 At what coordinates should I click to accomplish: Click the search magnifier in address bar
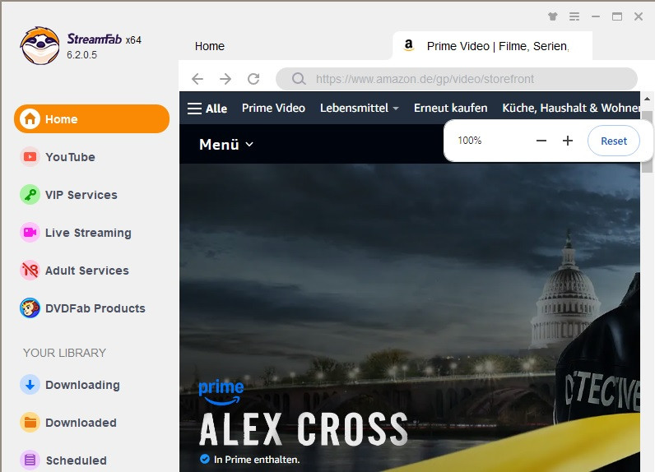[299, 78]
